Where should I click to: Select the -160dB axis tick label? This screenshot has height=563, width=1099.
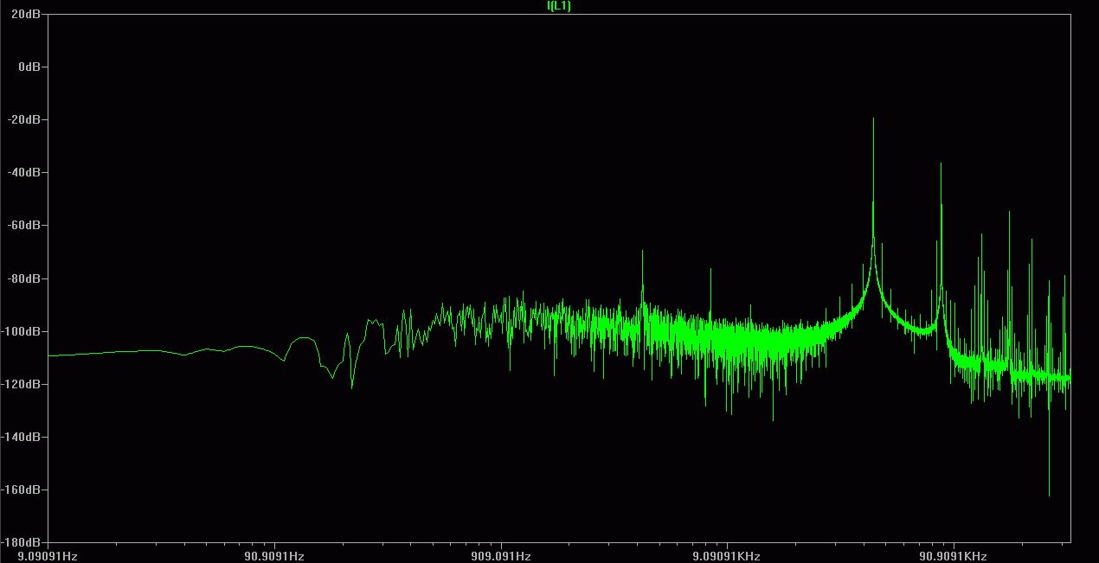[24, 489]
